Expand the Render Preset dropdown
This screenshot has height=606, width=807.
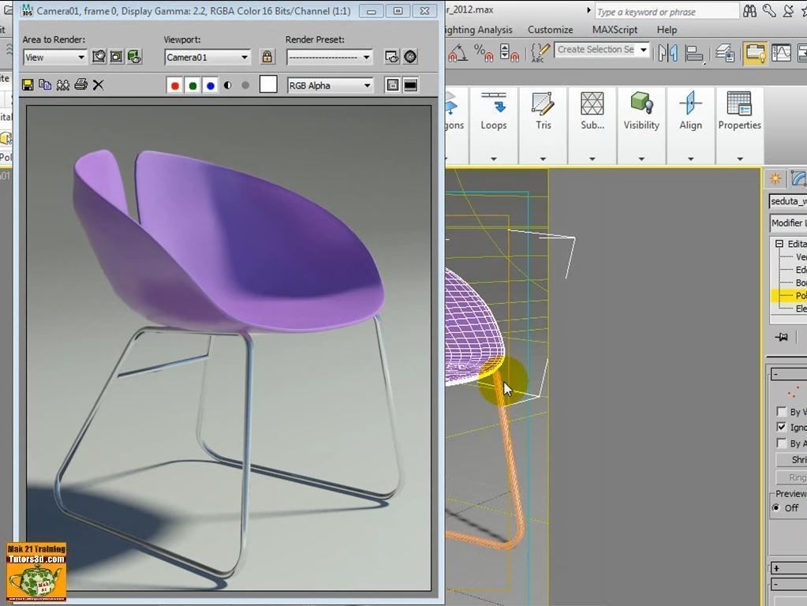click(x=328, y=57)
